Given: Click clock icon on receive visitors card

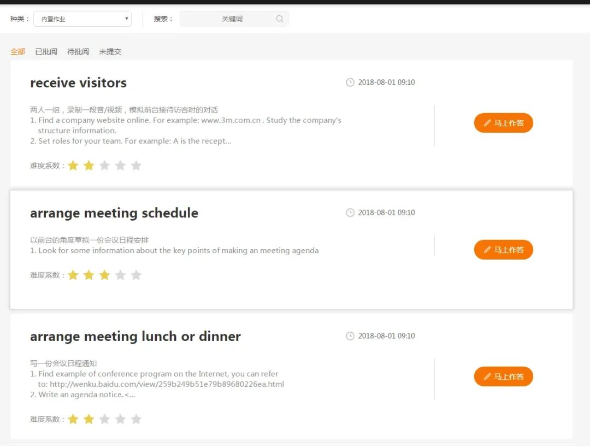Looking at the screenshot, I should [350, 83].
